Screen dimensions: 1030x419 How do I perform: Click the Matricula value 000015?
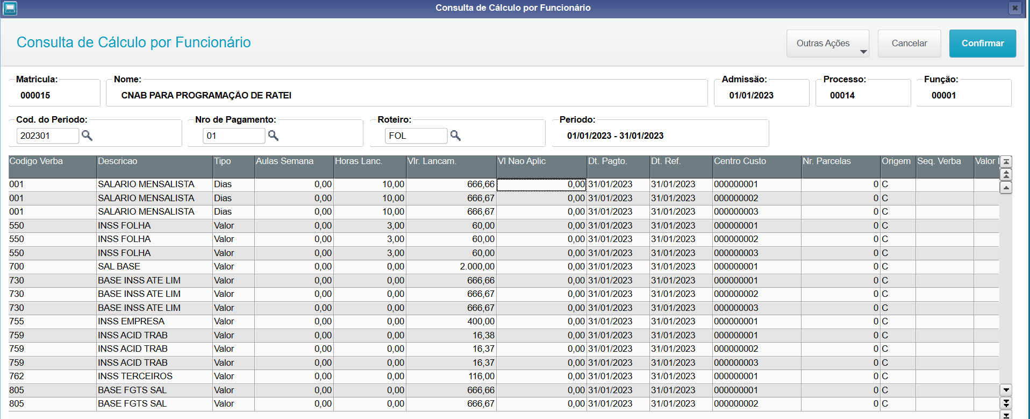click(x=35, y=95)
